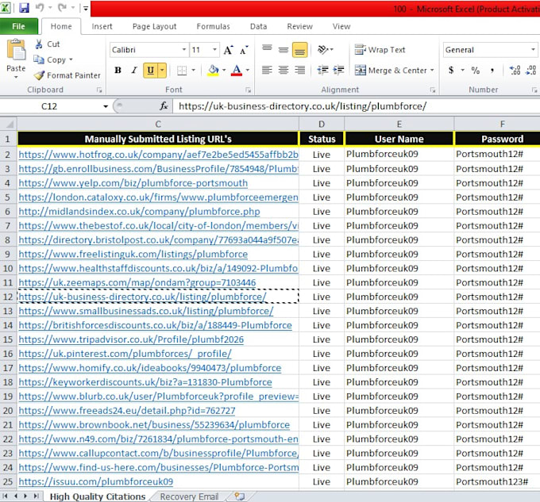Image resolution: width=540 pixels, height=502 pixels.
Task: Open the Borders dropdown arrow
Action: [x=194, y=71]
